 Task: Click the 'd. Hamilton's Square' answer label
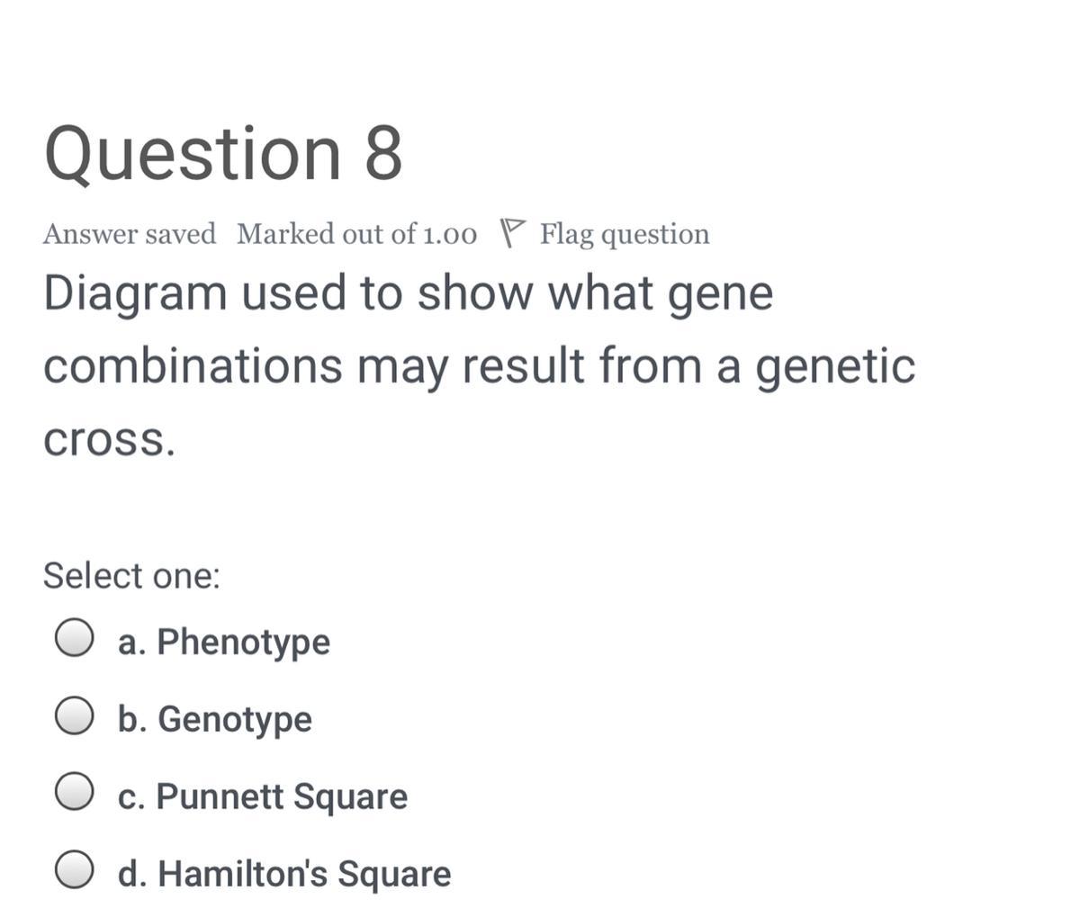(284, 874)
